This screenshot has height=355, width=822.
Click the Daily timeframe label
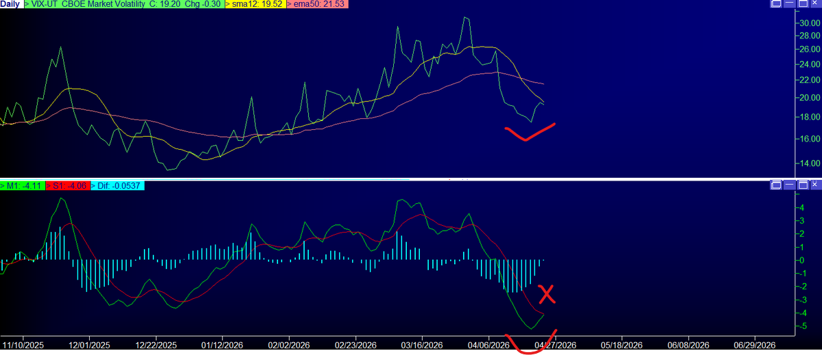10,4
